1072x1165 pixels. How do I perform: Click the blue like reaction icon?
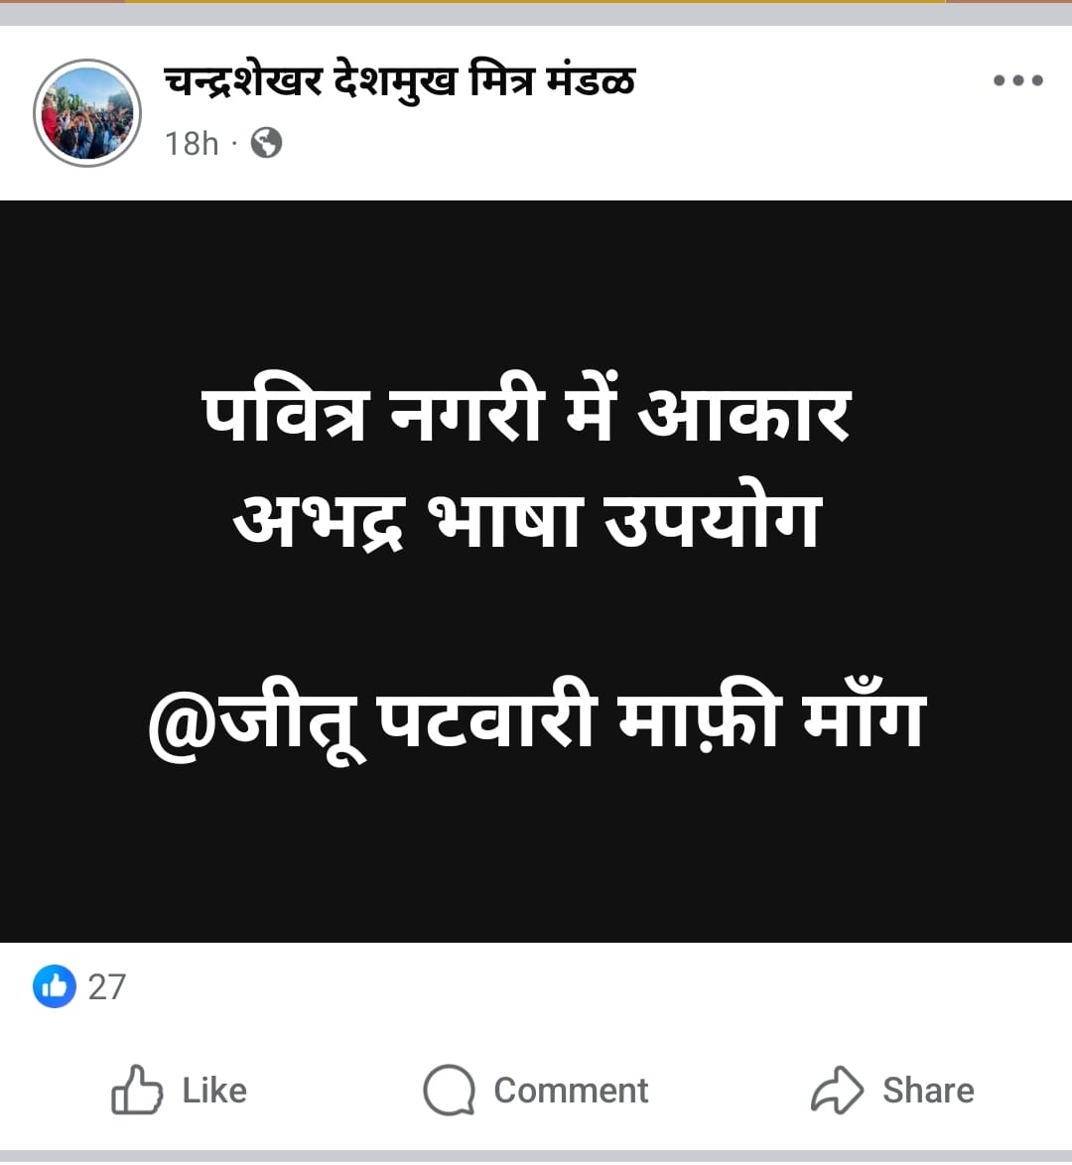[55, 986]
